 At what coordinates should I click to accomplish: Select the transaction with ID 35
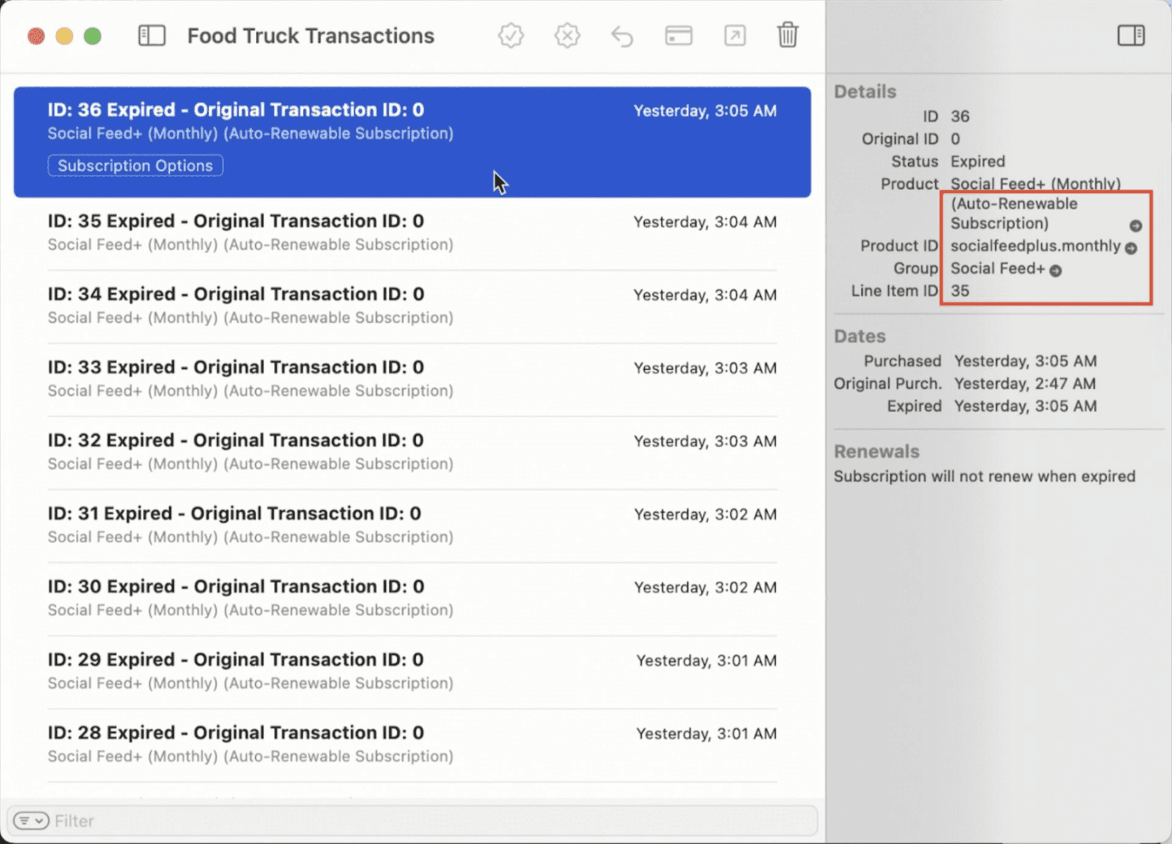409,232
